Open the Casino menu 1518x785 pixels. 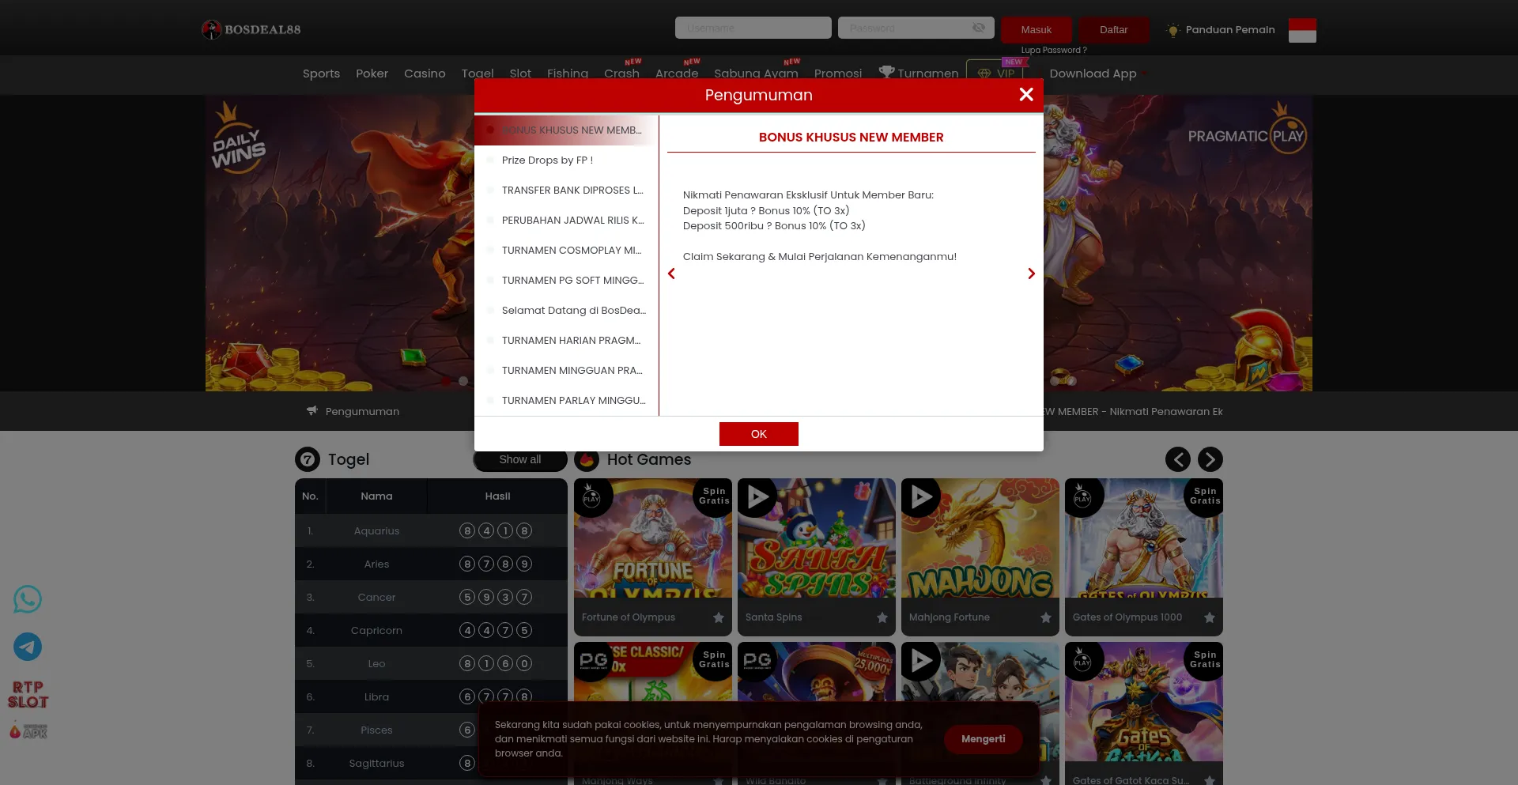click(425, 74)
